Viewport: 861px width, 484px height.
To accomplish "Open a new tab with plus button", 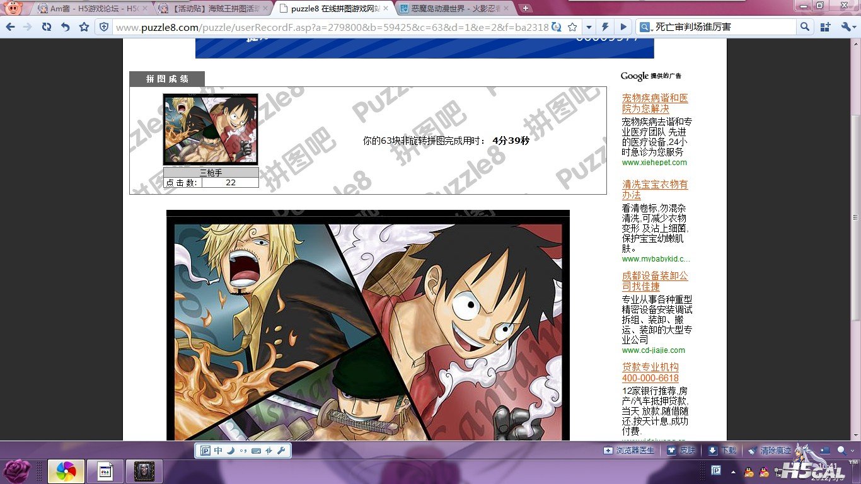I will coord(526,9).
